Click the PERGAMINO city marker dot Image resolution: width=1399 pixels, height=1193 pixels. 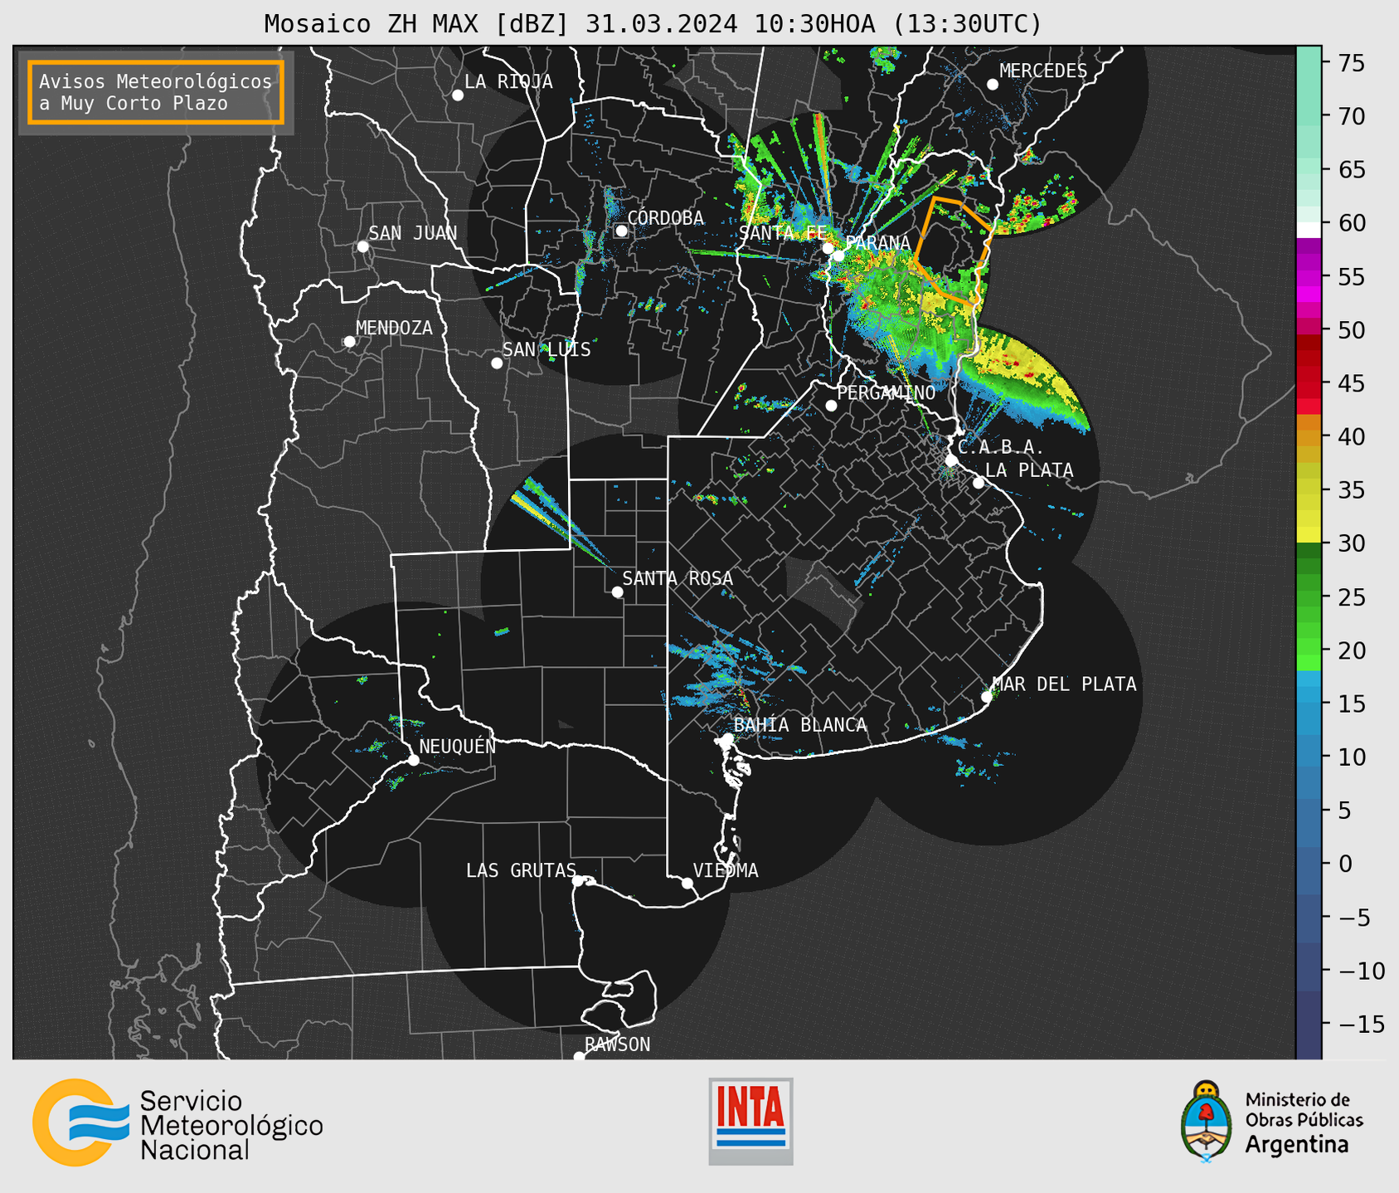[x=831, y=406]
